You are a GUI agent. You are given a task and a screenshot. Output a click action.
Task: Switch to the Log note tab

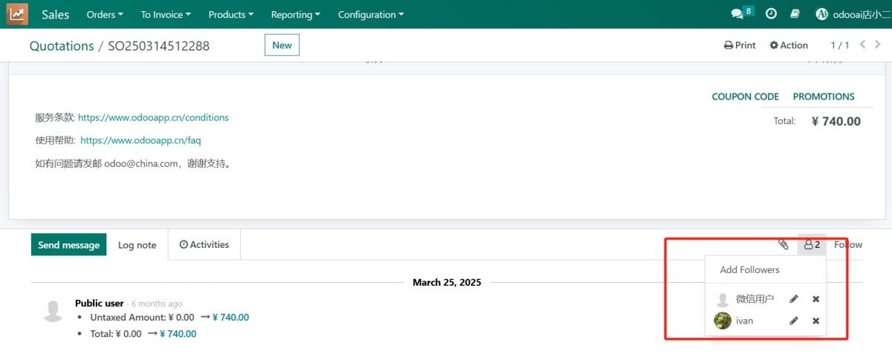137,245
